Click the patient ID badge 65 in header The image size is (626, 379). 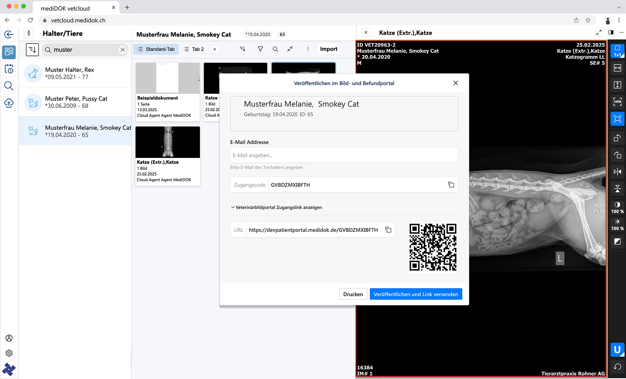[282, 34]
